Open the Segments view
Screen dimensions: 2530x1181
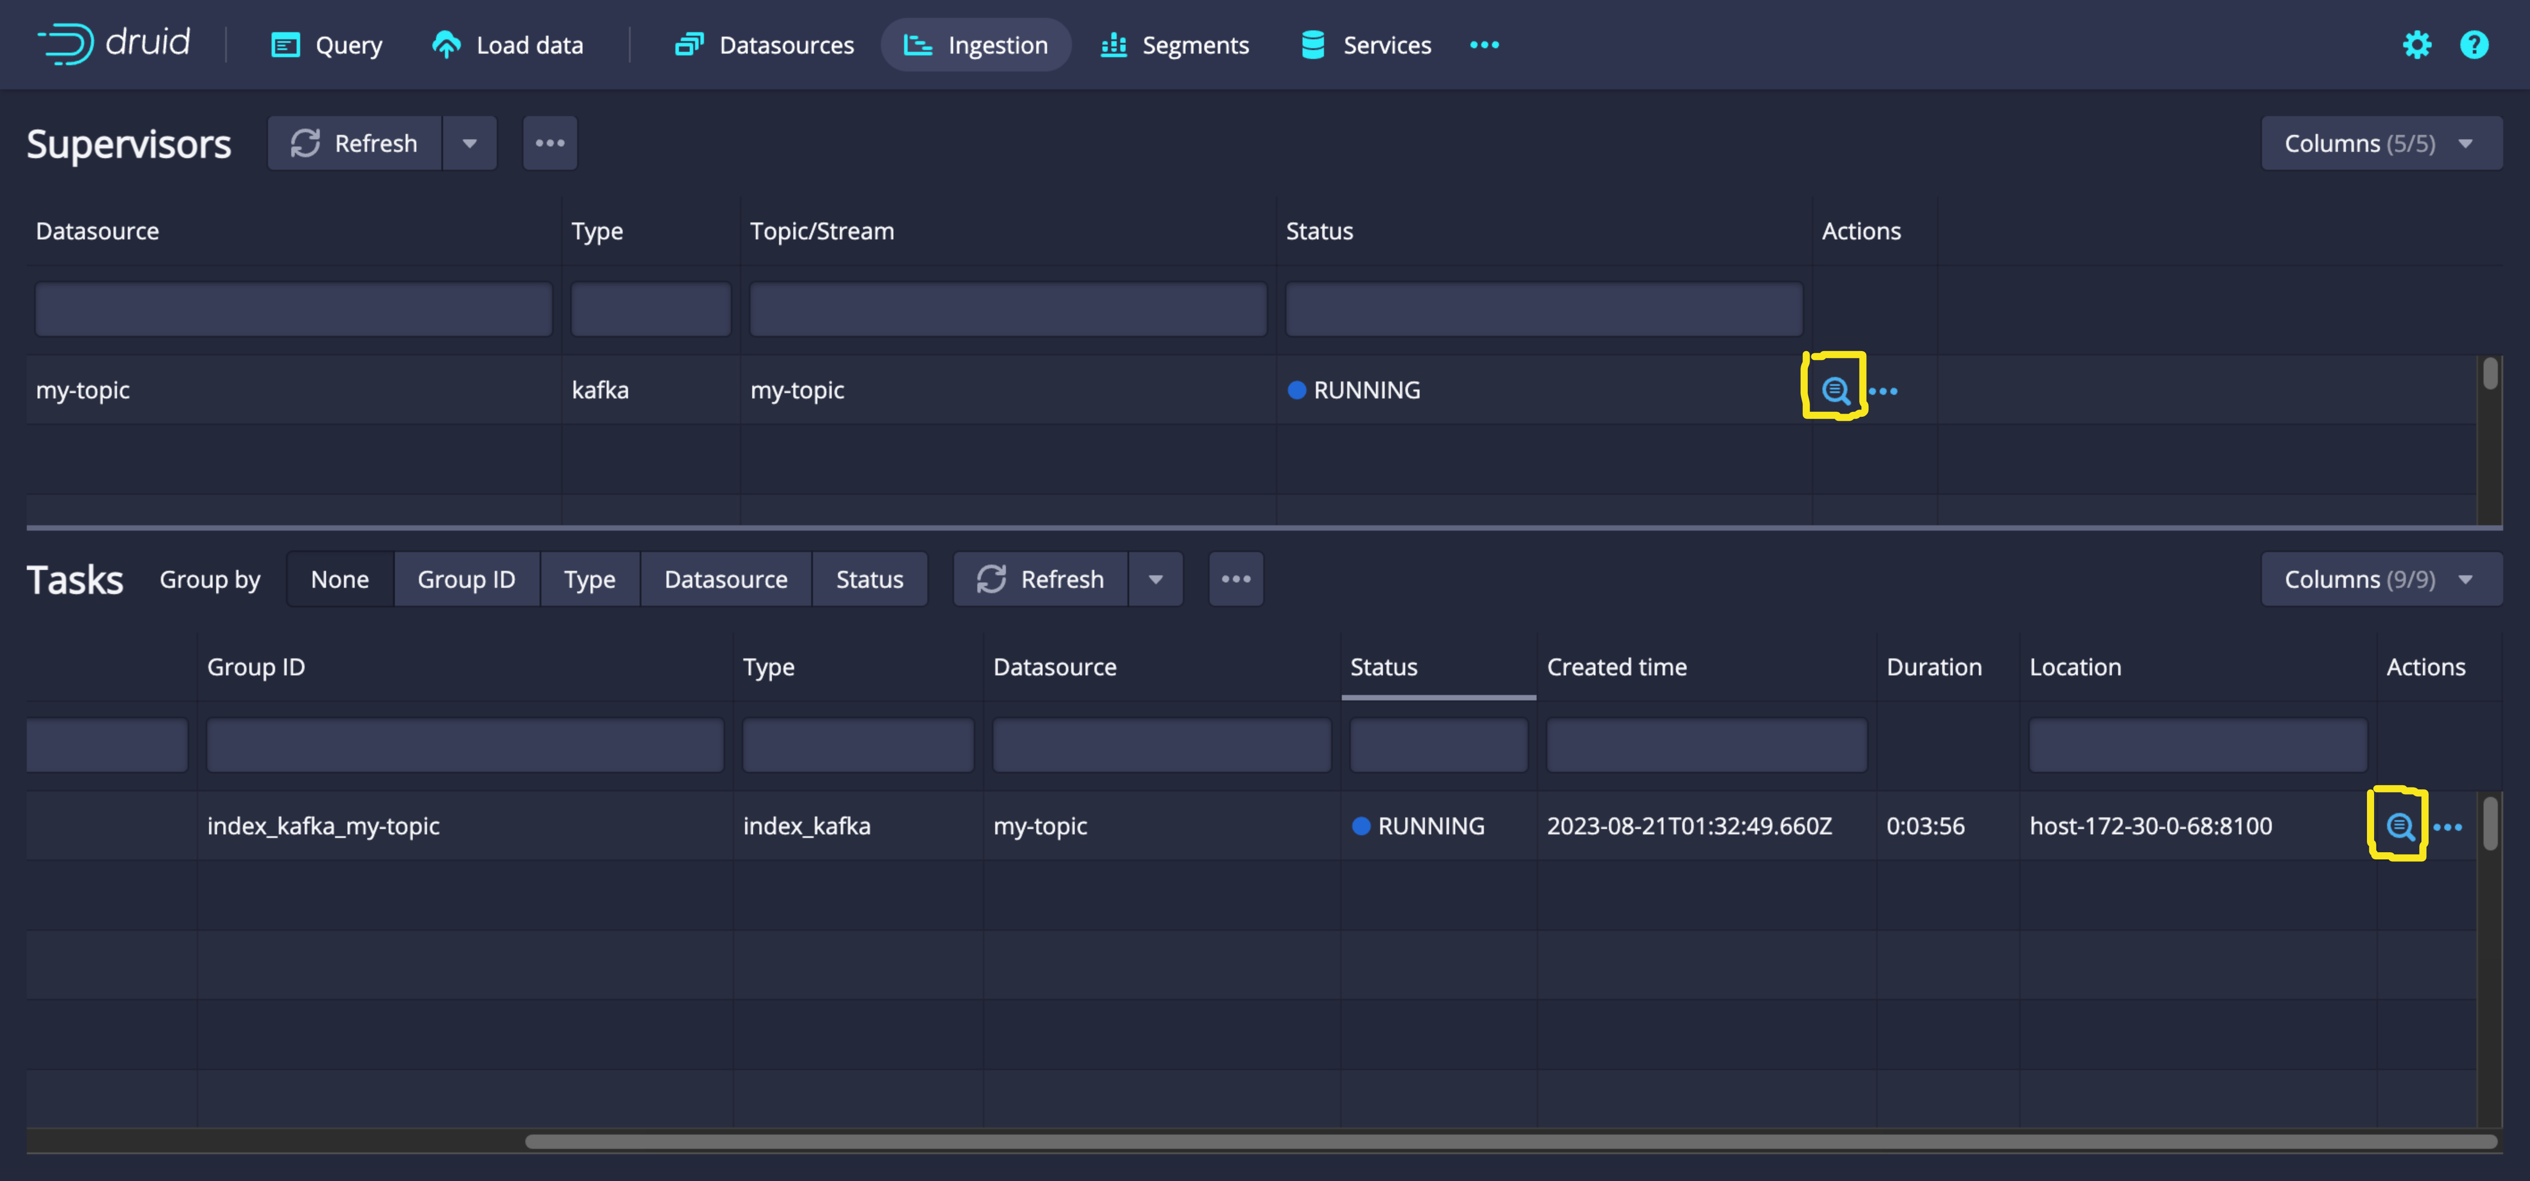[1175, 45]
